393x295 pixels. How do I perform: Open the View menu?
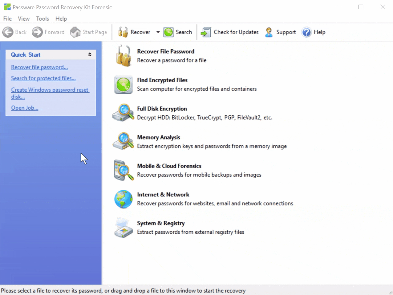(24, 19)
